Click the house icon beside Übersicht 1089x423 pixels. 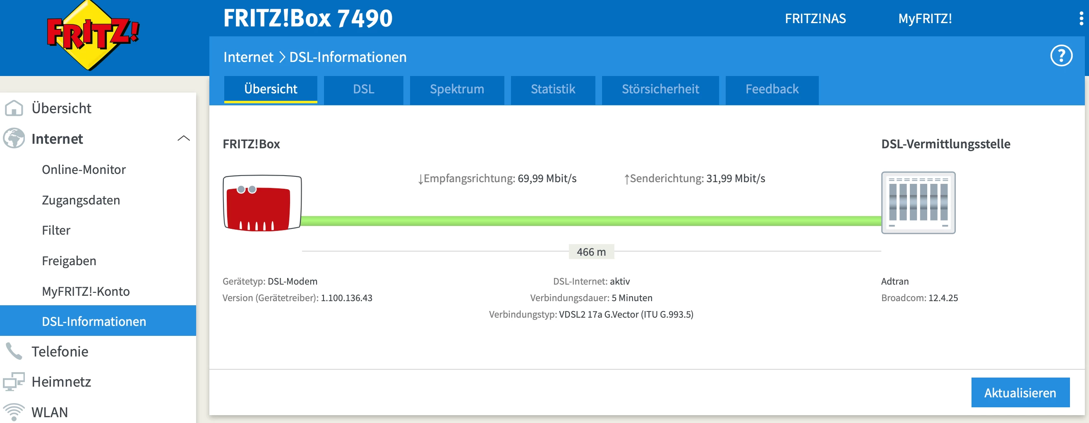click(x=14, y=108)
